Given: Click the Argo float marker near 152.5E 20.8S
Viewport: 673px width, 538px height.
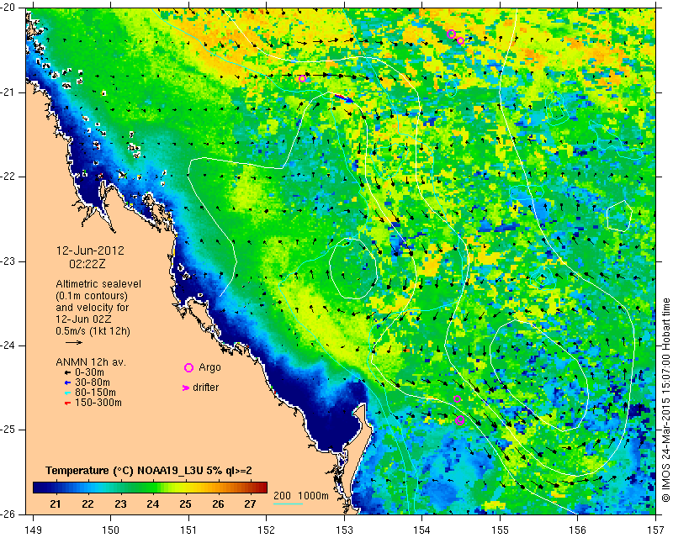Looking at the screenshot, I should coord(303,78).
